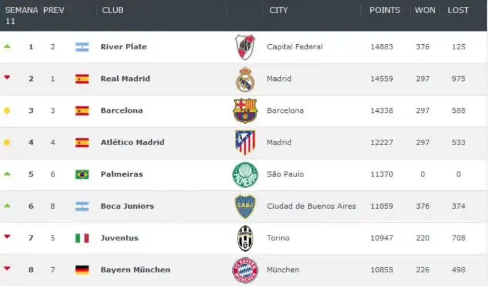
Task: Open the Boca Juniors club name
Action: point(127,206)
